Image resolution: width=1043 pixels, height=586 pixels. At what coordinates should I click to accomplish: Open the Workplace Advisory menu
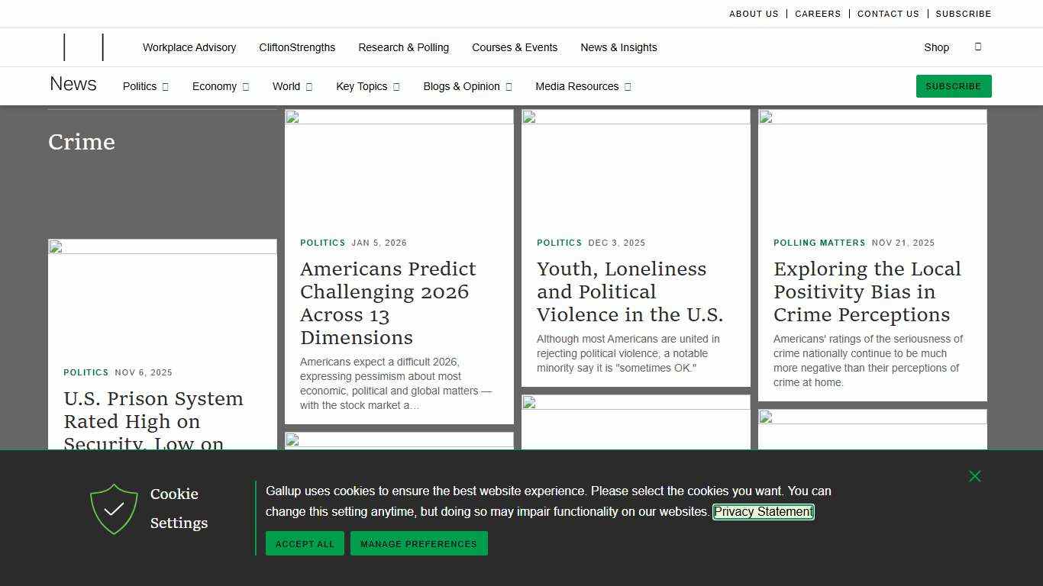(189, 47)
